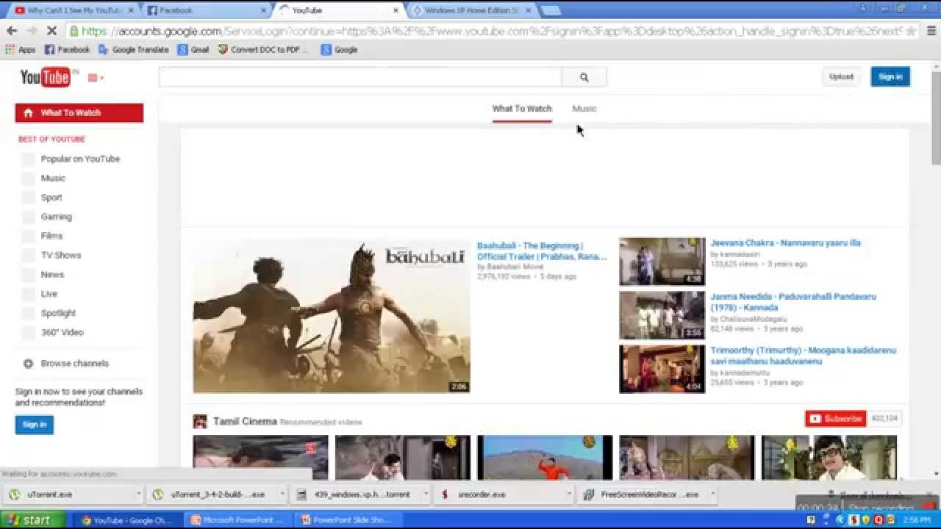The width and height of the screenshot is (941, 529).
Task: Open a new browser tab
Action: click(x=551, y=10)
